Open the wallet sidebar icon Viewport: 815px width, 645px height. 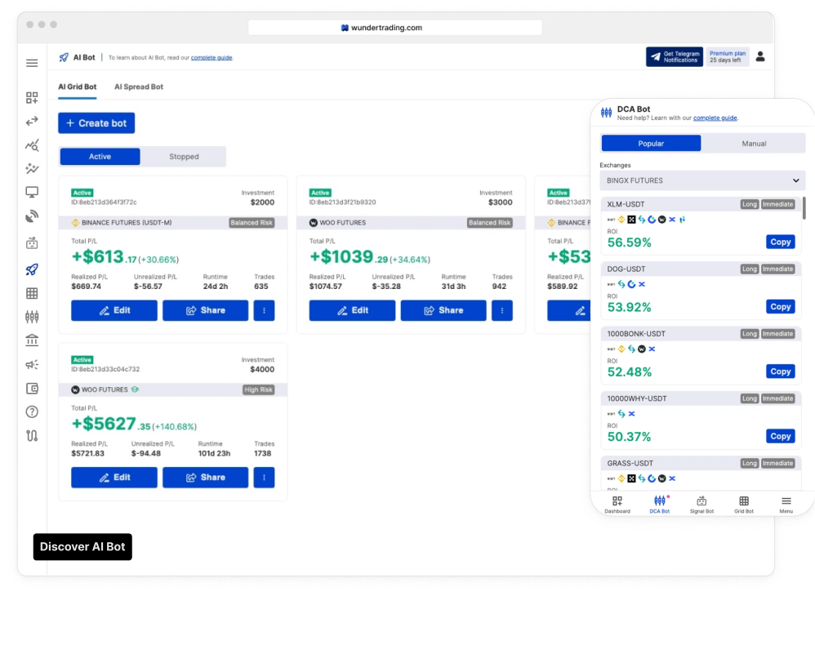point(32,389)
